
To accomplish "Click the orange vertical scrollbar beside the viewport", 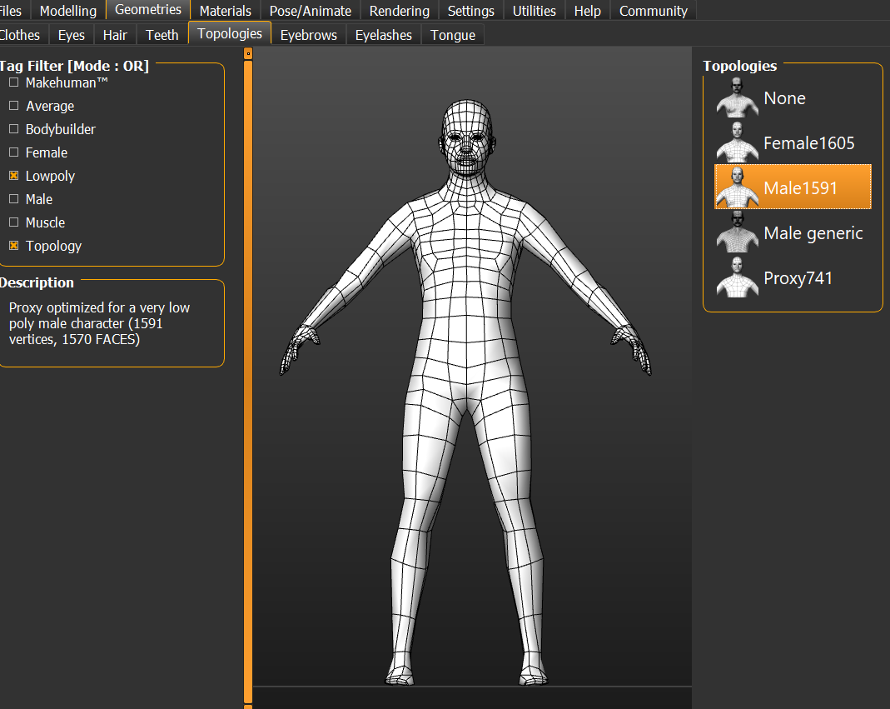I will (248, 382).
